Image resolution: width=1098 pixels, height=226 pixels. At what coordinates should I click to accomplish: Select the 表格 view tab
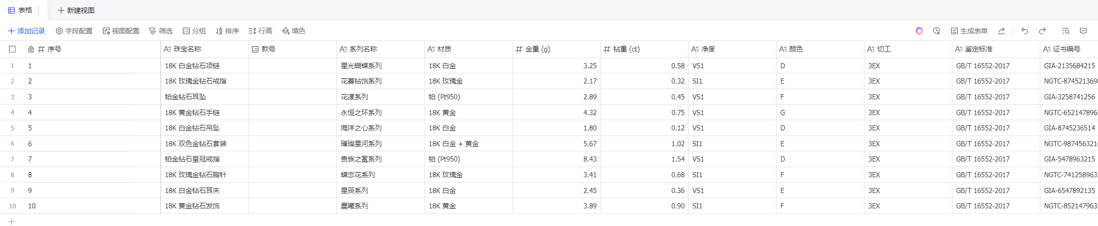20,10
